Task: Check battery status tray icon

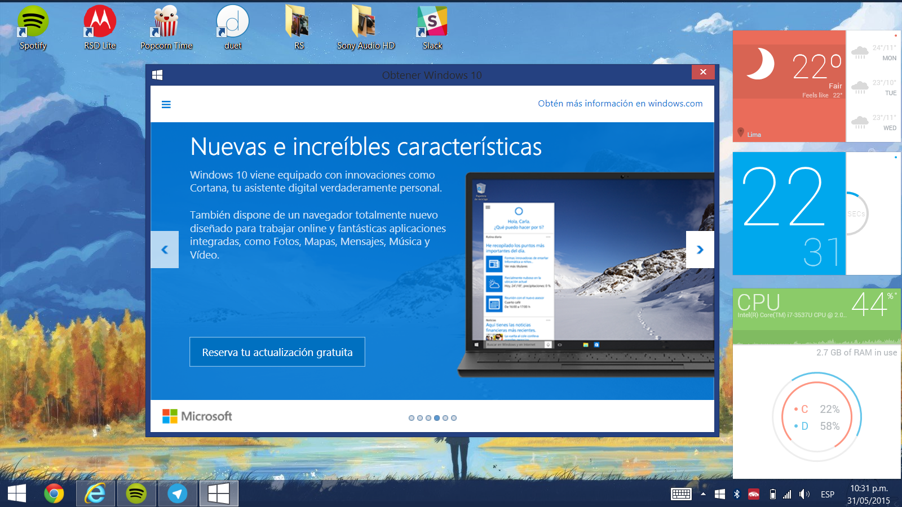Action: [x=773, y=494]
